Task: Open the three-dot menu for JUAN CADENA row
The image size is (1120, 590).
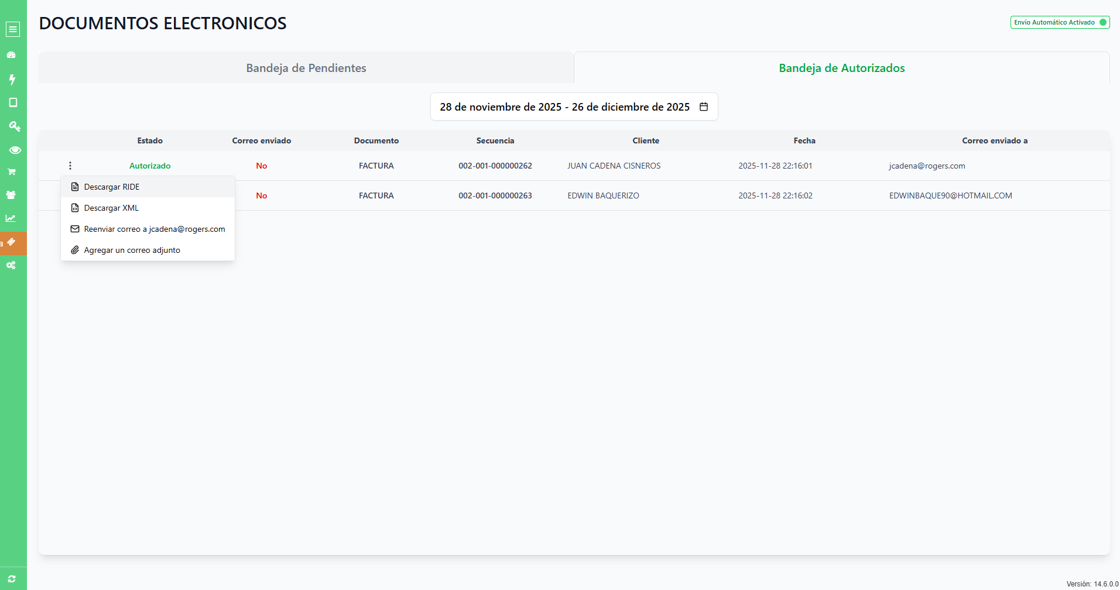Action: pos(70,166)
